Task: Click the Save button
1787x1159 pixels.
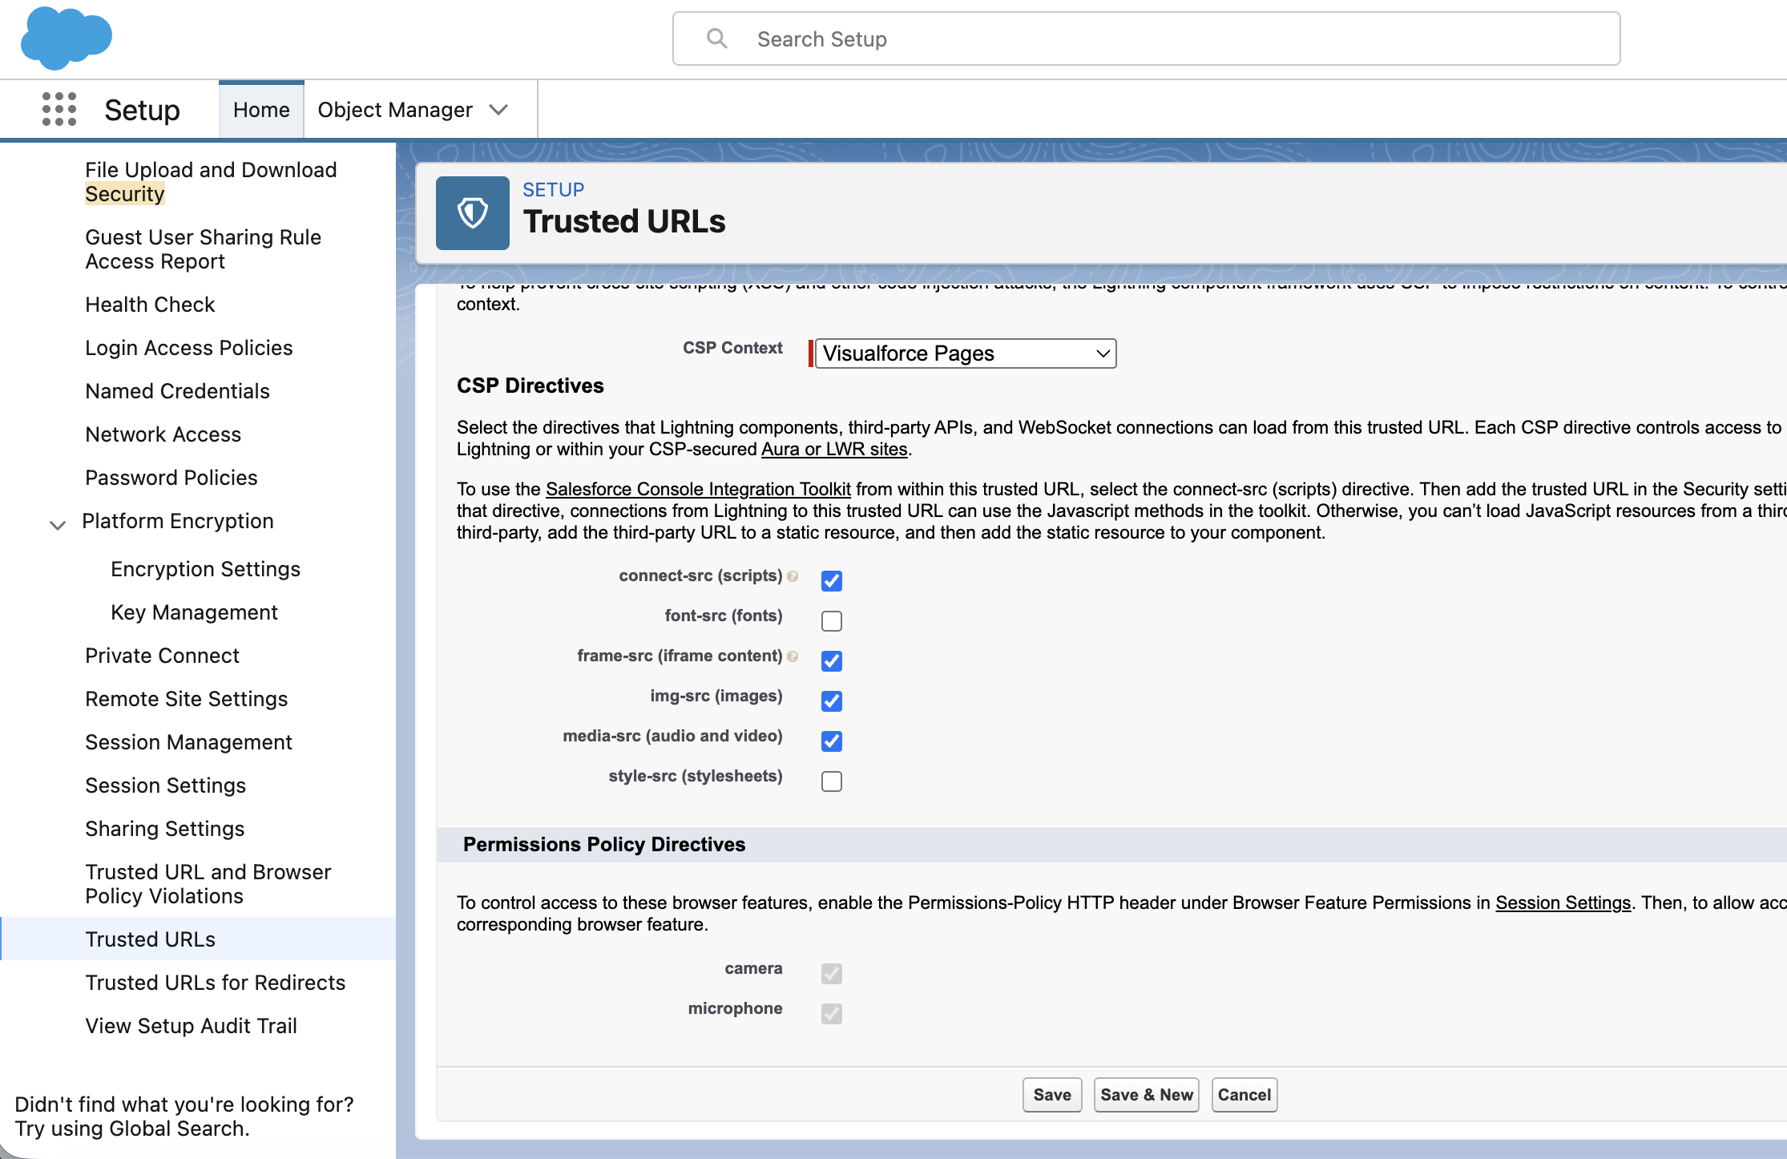Action: pyautogui.click(x=1052, y=1095)
